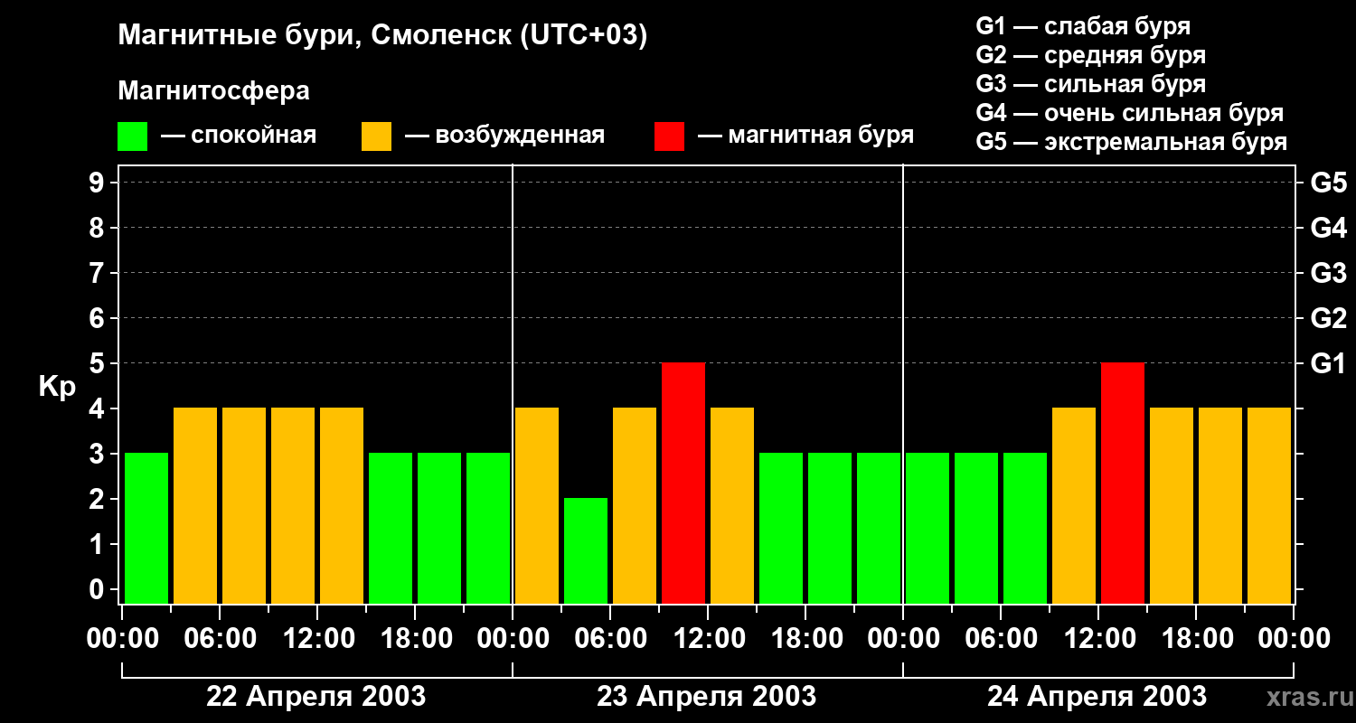The image size is (1356, 723).
Task: Click the 00:00–03:00 green bar on 24 April
Action: tap(928, 528)
